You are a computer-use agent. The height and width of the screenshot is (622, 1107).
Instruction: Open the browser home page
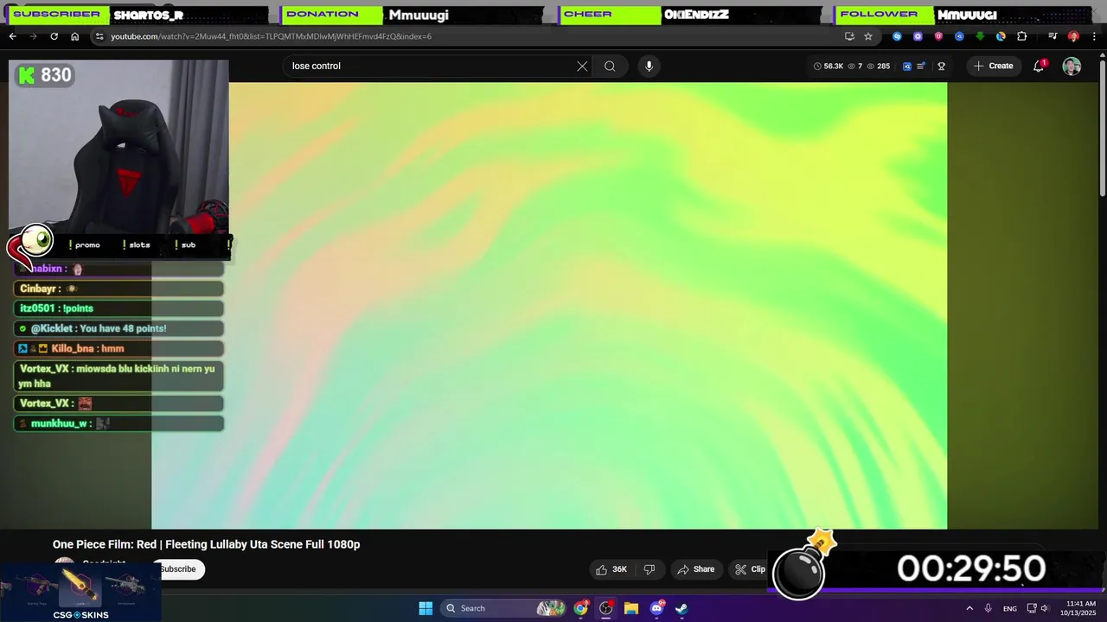pyautogui.click(x=74, y=36)
